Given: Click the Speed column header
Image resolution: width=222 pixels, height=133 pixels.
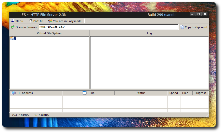Looking at the screenshot, I should 174,93.
